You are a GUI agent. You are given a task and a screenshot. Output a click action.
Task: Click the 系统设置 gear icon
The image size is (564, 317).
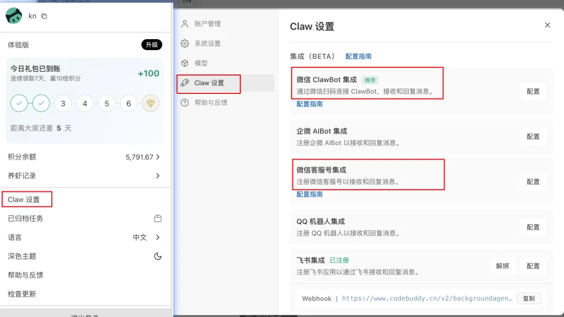[x=184, y=43]
